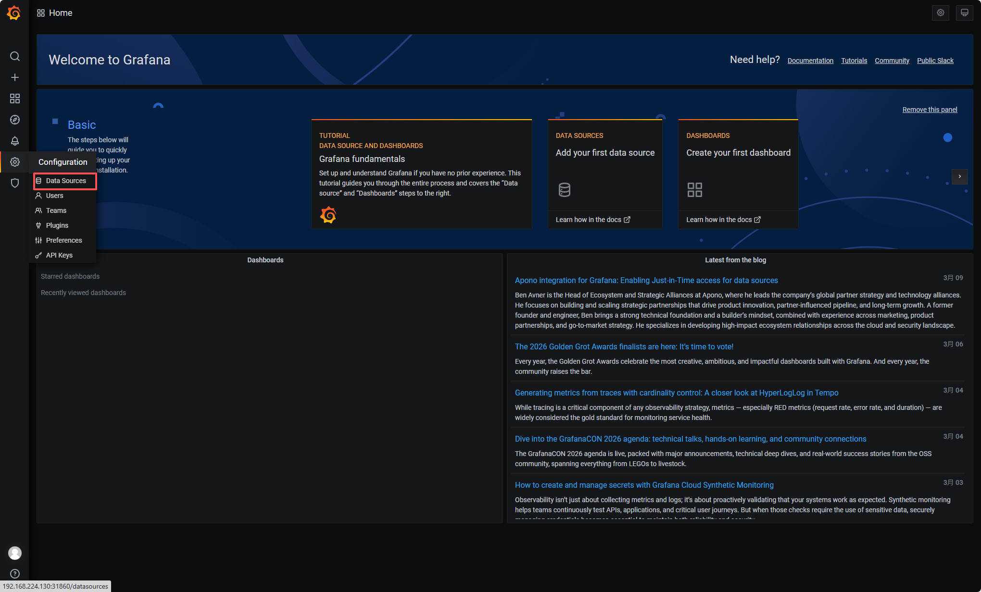Open the Search icon in sidebar

(x=15, y=57)
